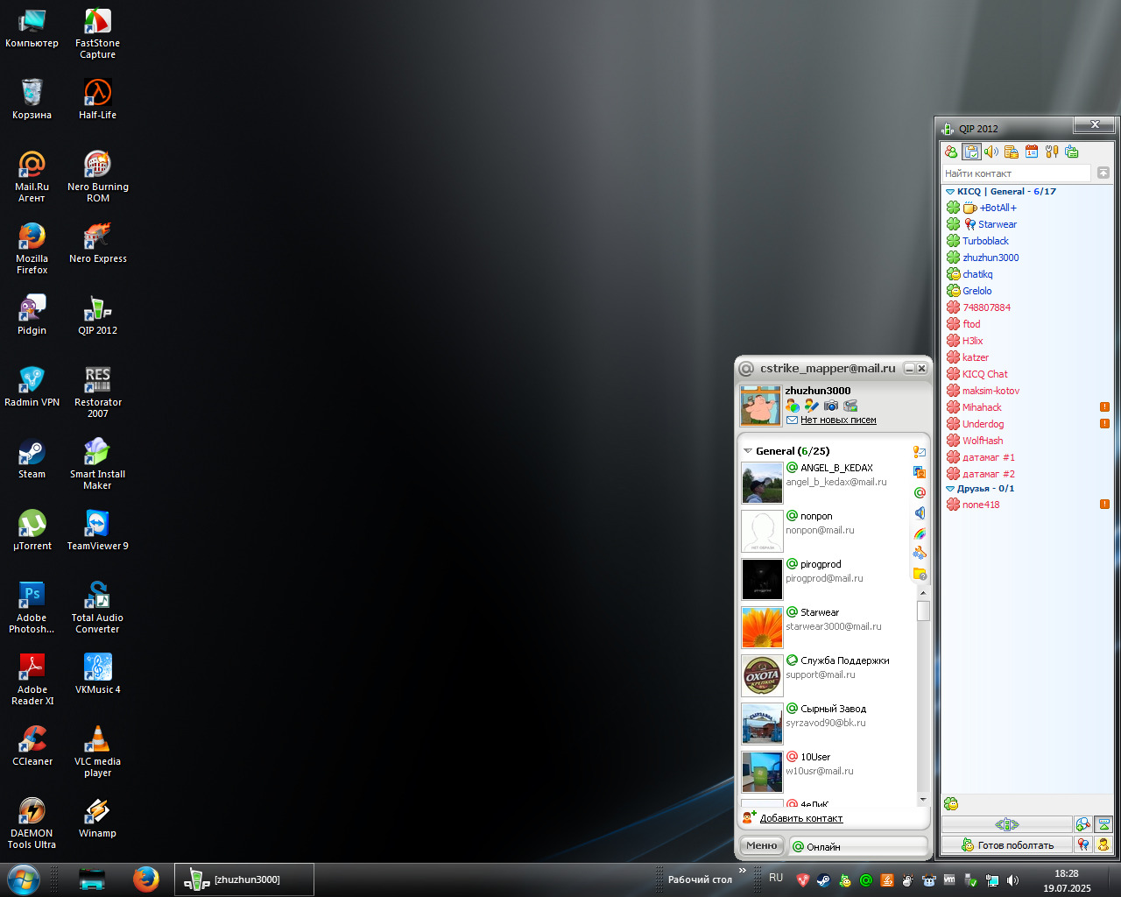
Task: Click the Добавить контакт link
Action: coord(801,818)
